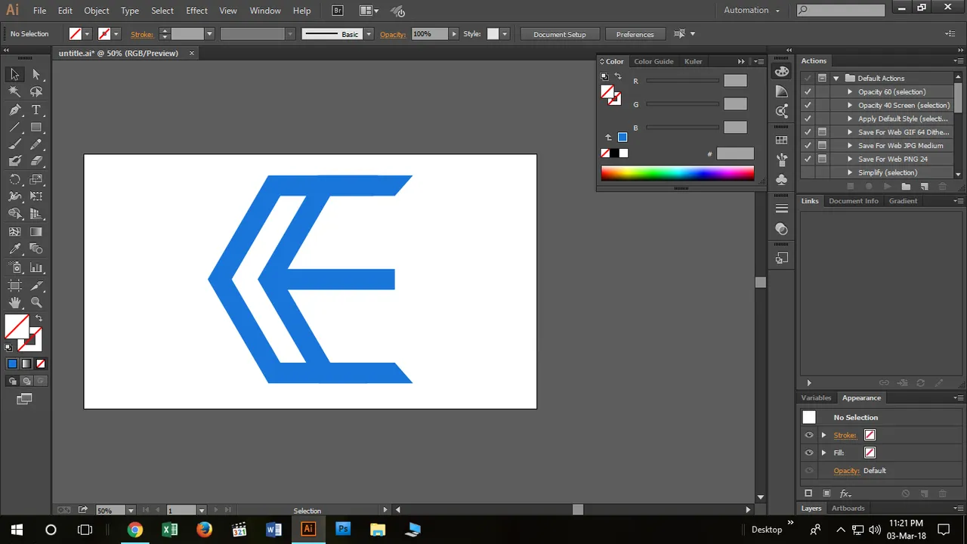967x544 pixels.
Task: Expand the Stroke row in Appearance panel
Action: [824, 435]
